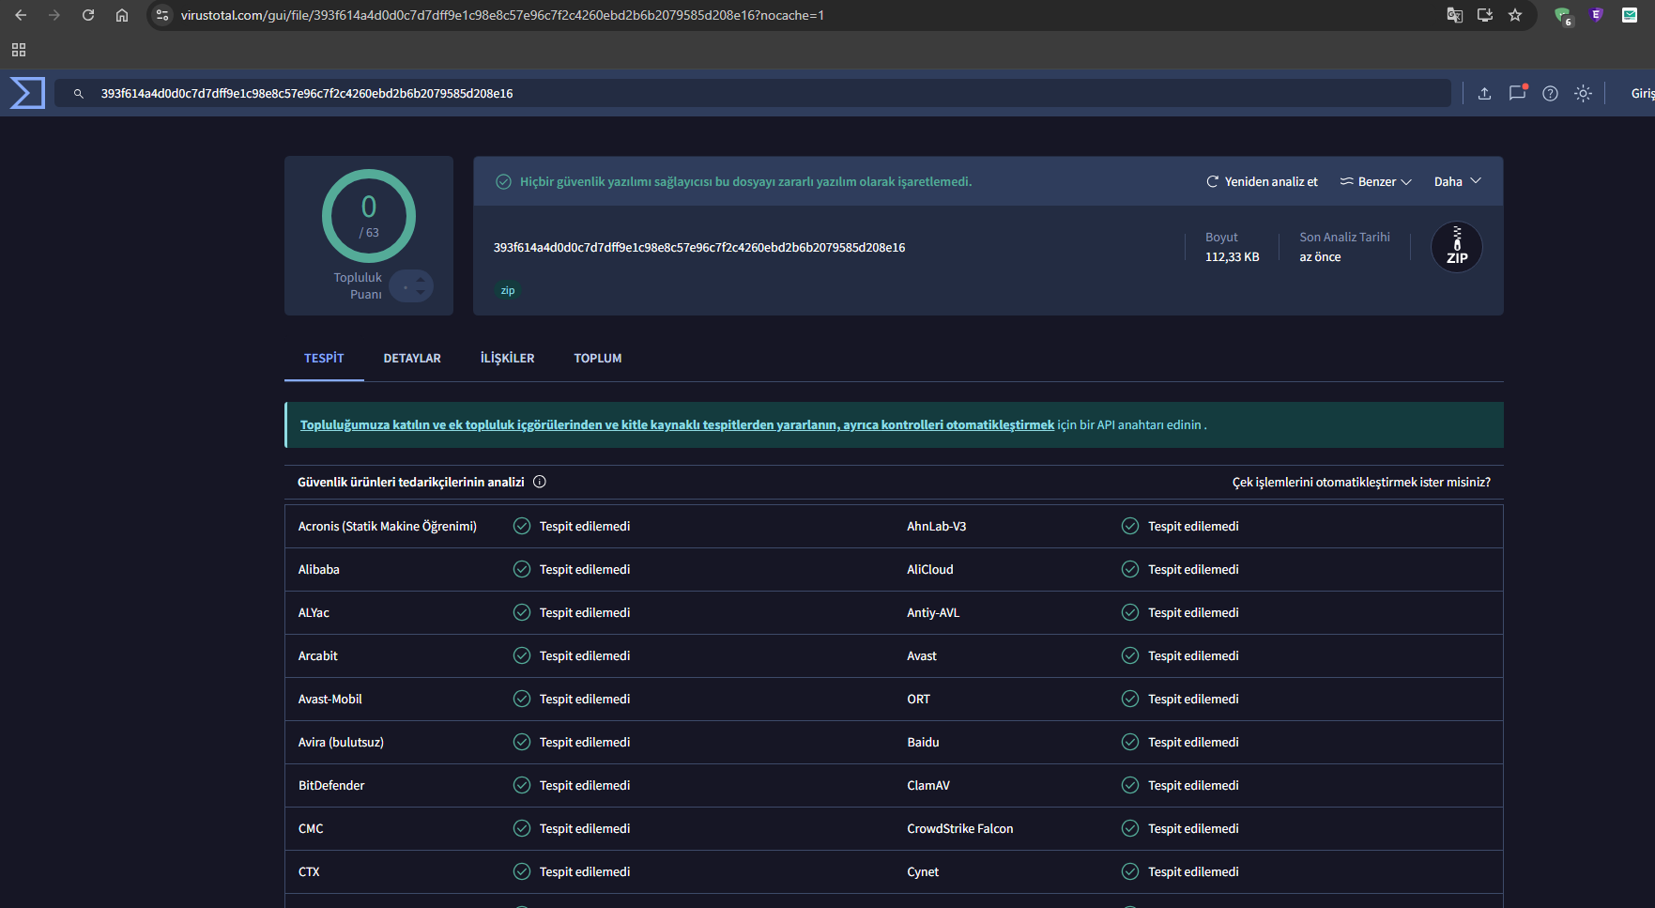Click the BitDefender clean check icon

(x=522, y=785)
